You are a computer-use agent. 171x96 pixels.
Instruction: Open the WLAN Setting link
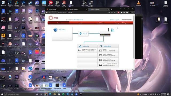coord(107,46)
